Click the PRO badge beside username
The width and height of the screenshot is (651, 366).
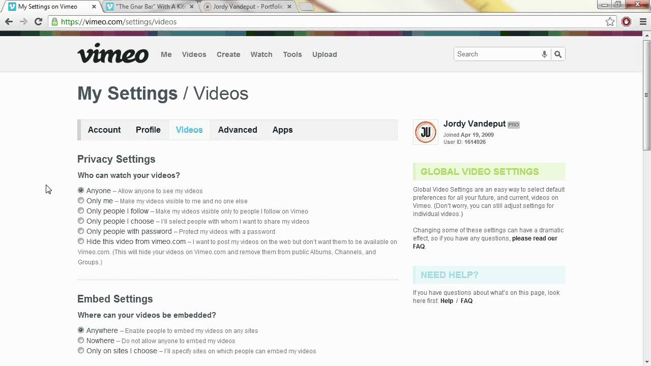pyautogui.click(x=514, y=125)
